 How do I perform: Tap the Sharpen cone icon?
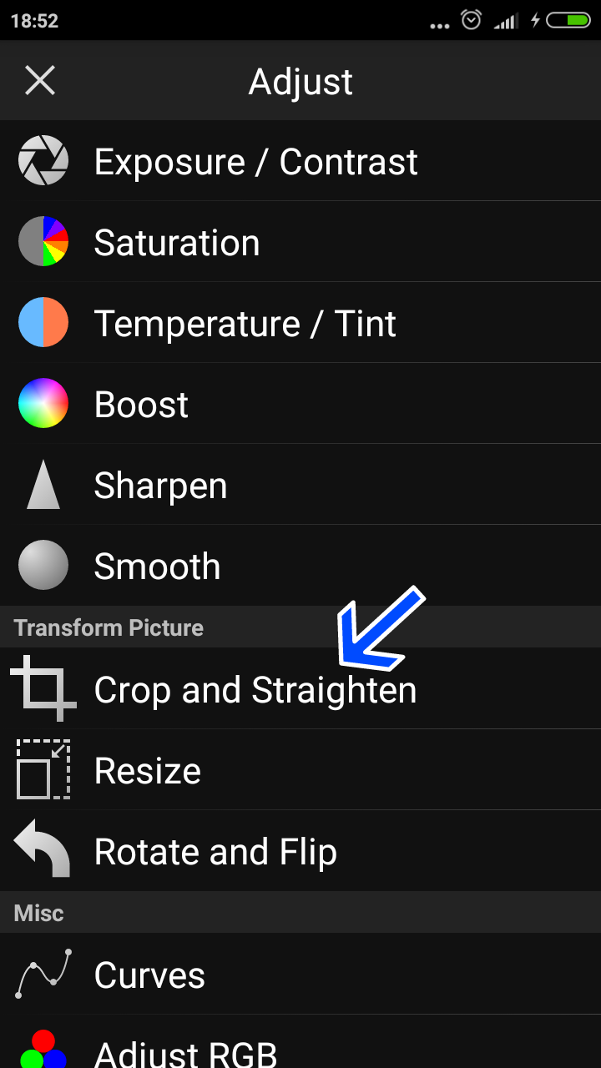43,485
